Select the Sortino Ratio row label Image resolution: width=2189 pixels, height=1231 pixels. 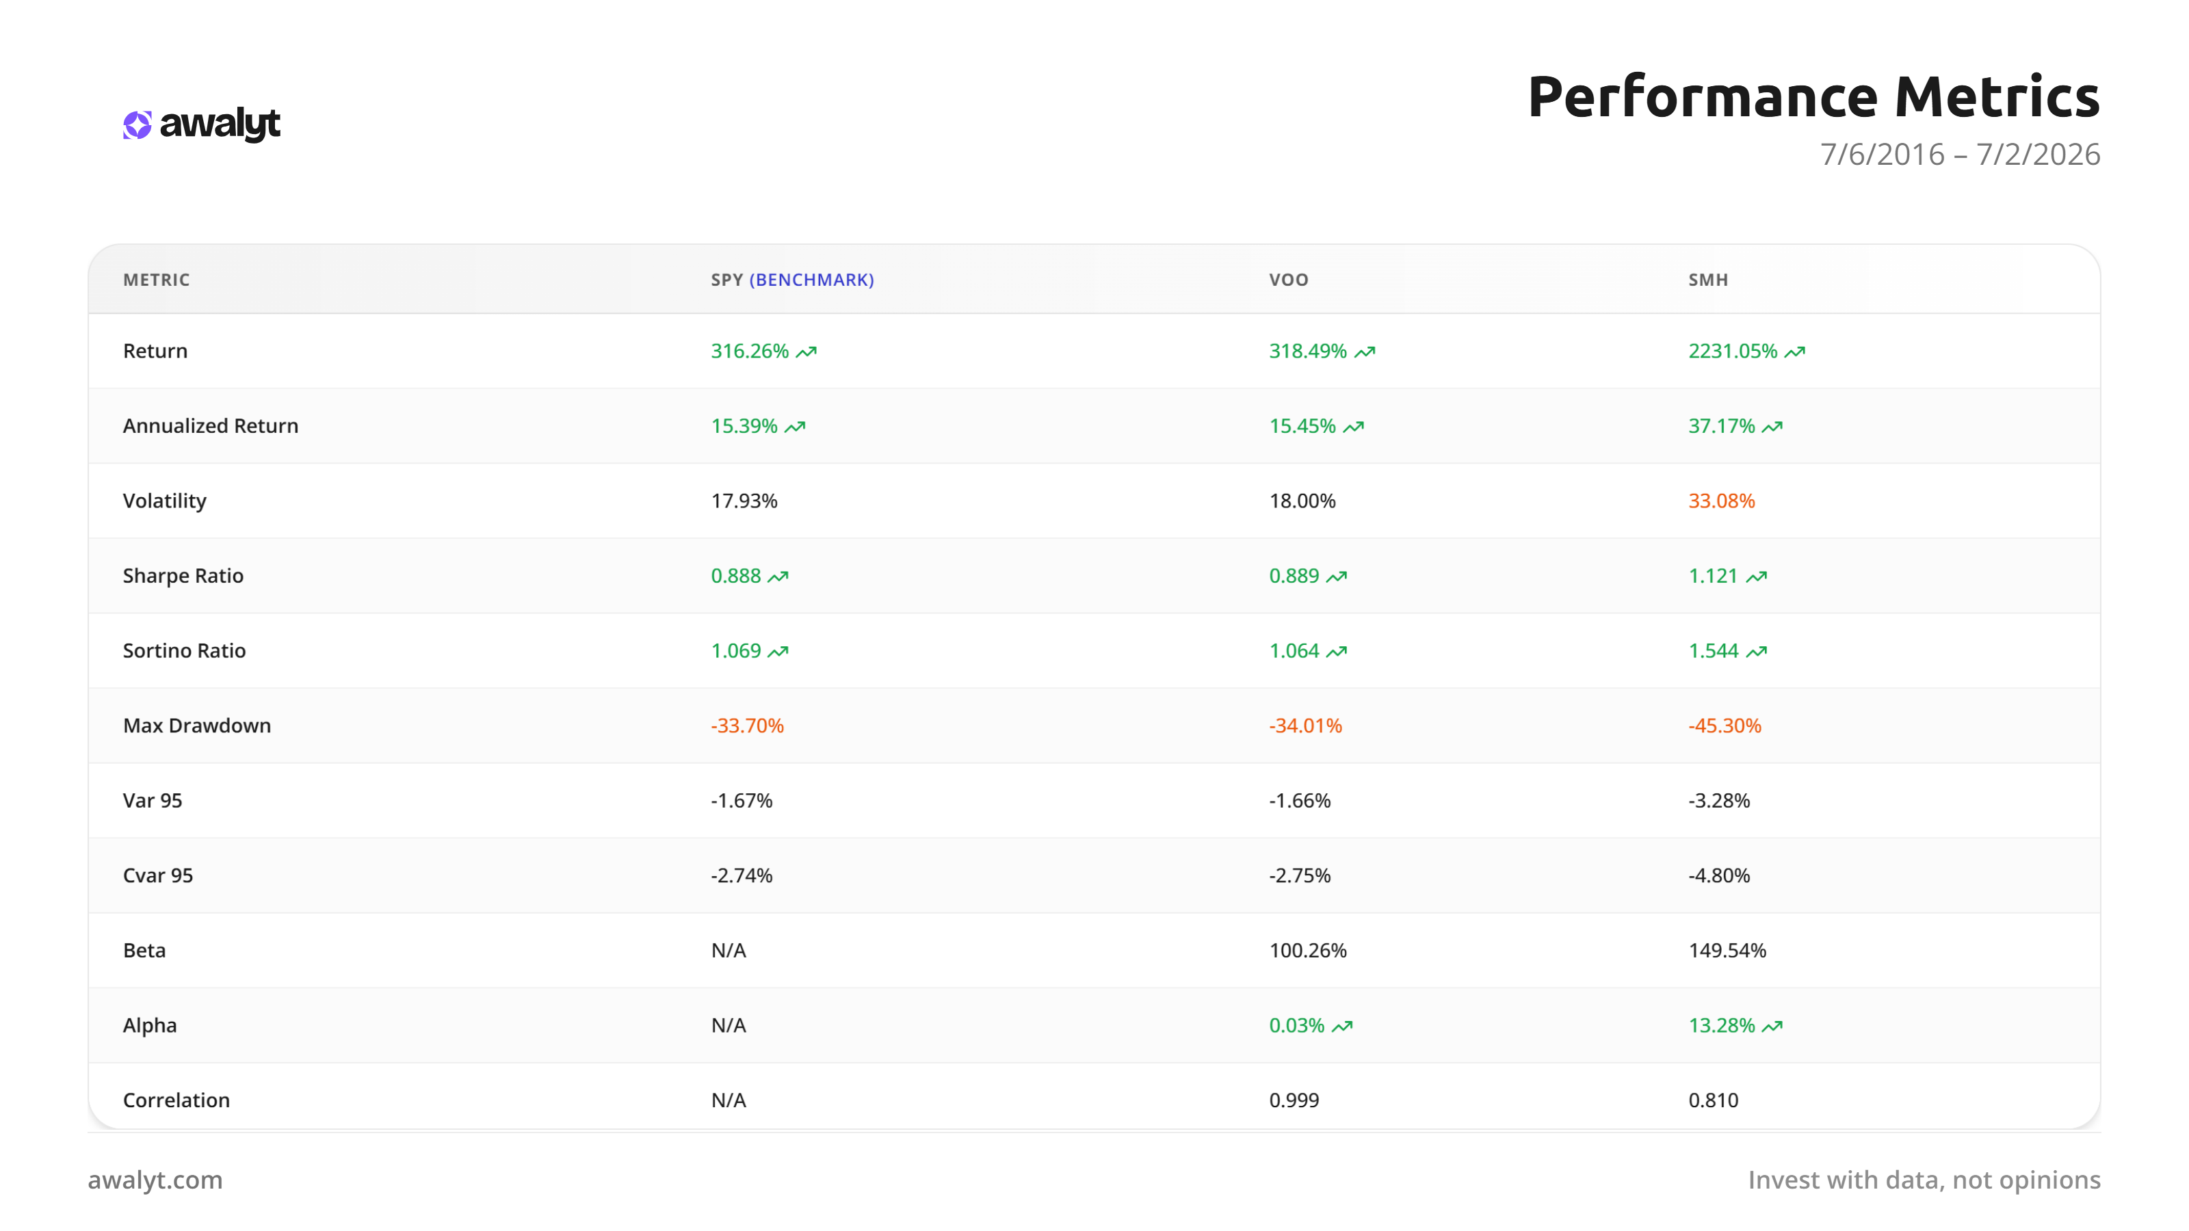185,651
